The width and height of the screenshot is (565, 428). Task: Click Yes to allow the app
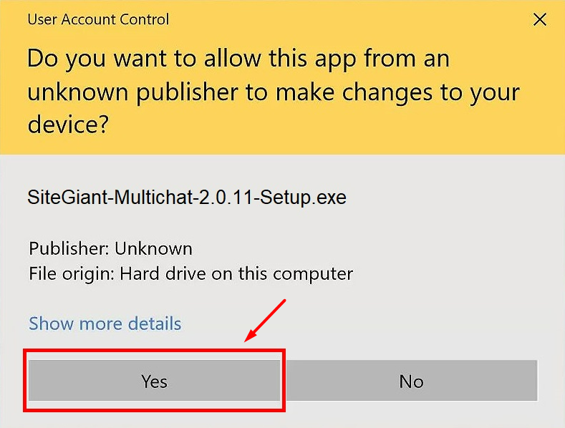pos(154,381)
